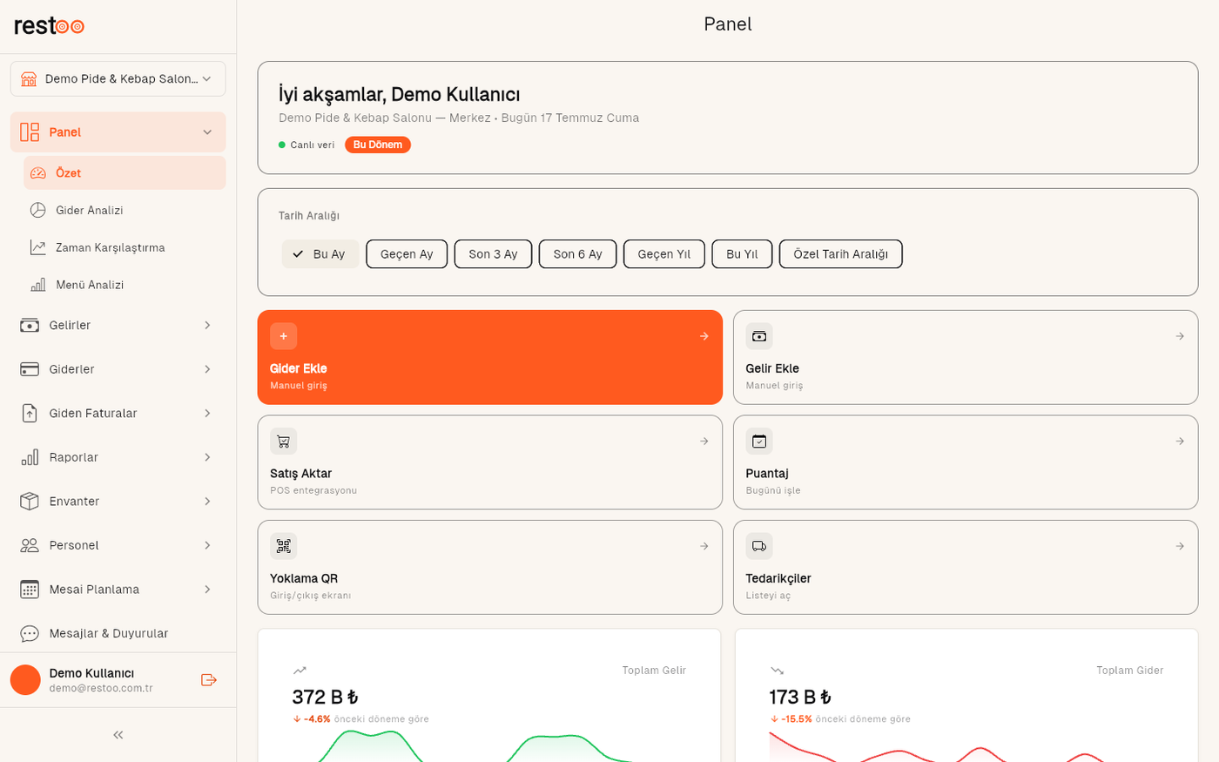Click the arrow on the Satış Aktar card
1219x762 pixels.
[704, 442]
